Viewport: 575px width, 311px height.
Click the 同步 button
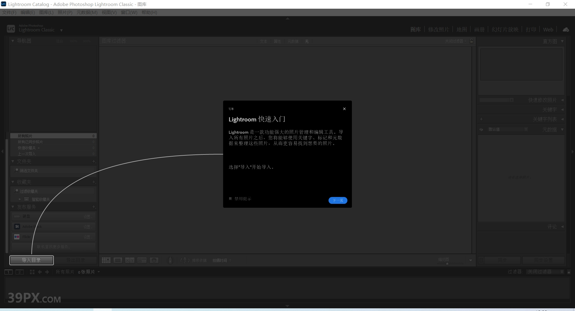[x=503, y=260]
